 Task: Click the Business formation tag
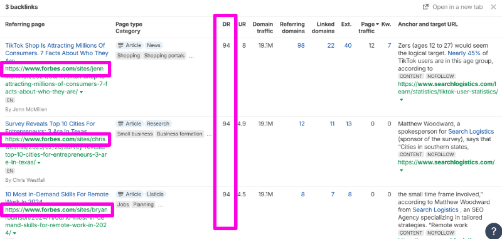coord(179,134)
